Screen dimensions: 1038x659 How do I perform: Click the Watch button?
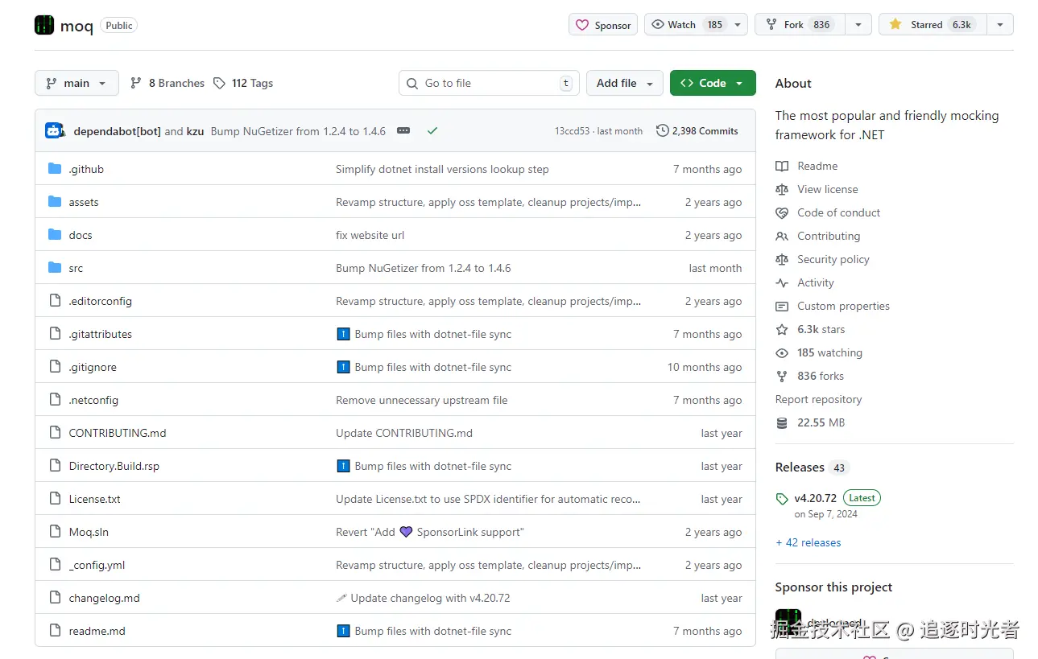pos(686,24)
